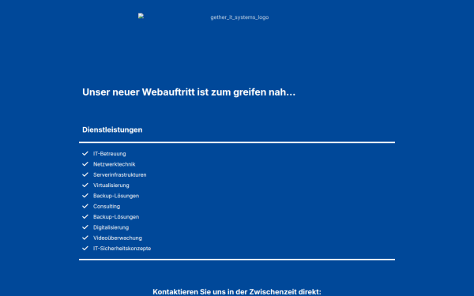
Task: Select the Digitalisierung list entry
Action: pos(111,227)
